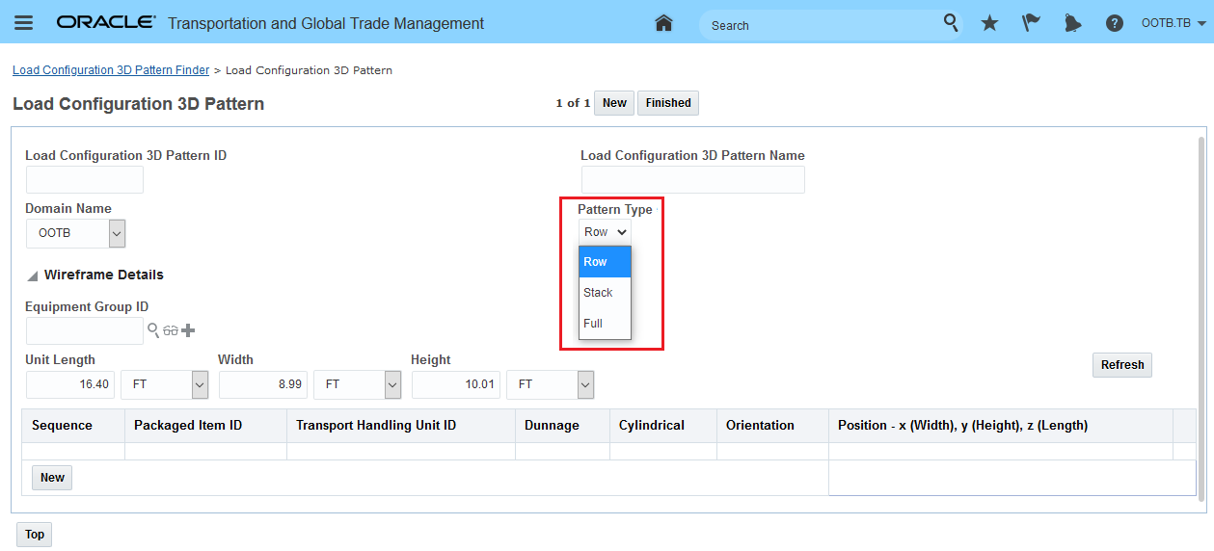Viewport: 1214px width, 551px height.
Task: Open favorites star icon
Action: (989, 23)
